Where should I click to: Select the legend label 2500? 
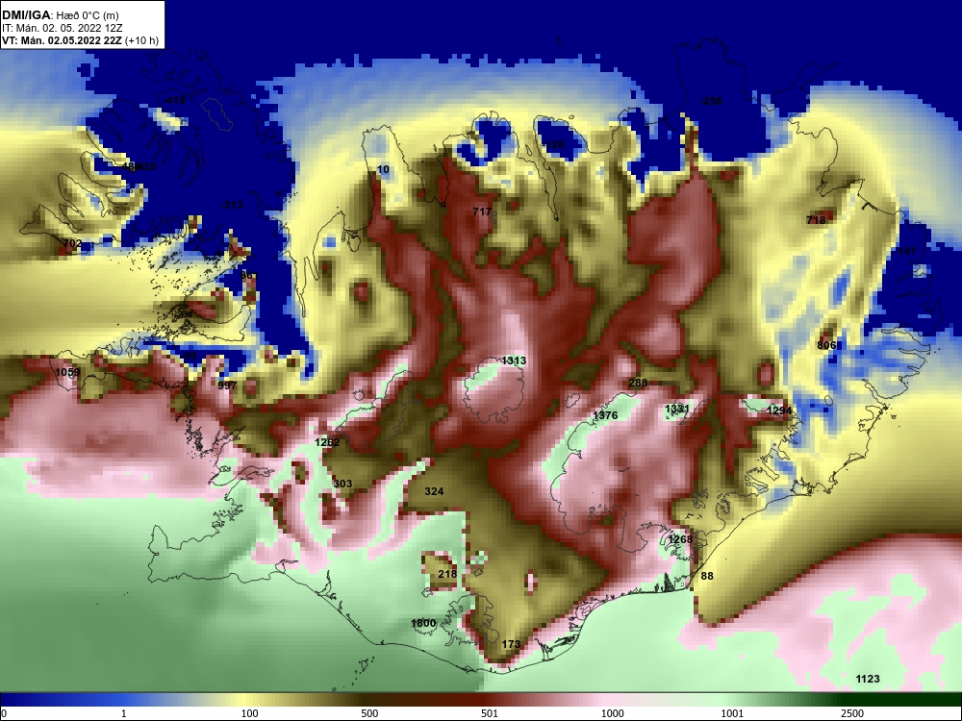(852, 713)
